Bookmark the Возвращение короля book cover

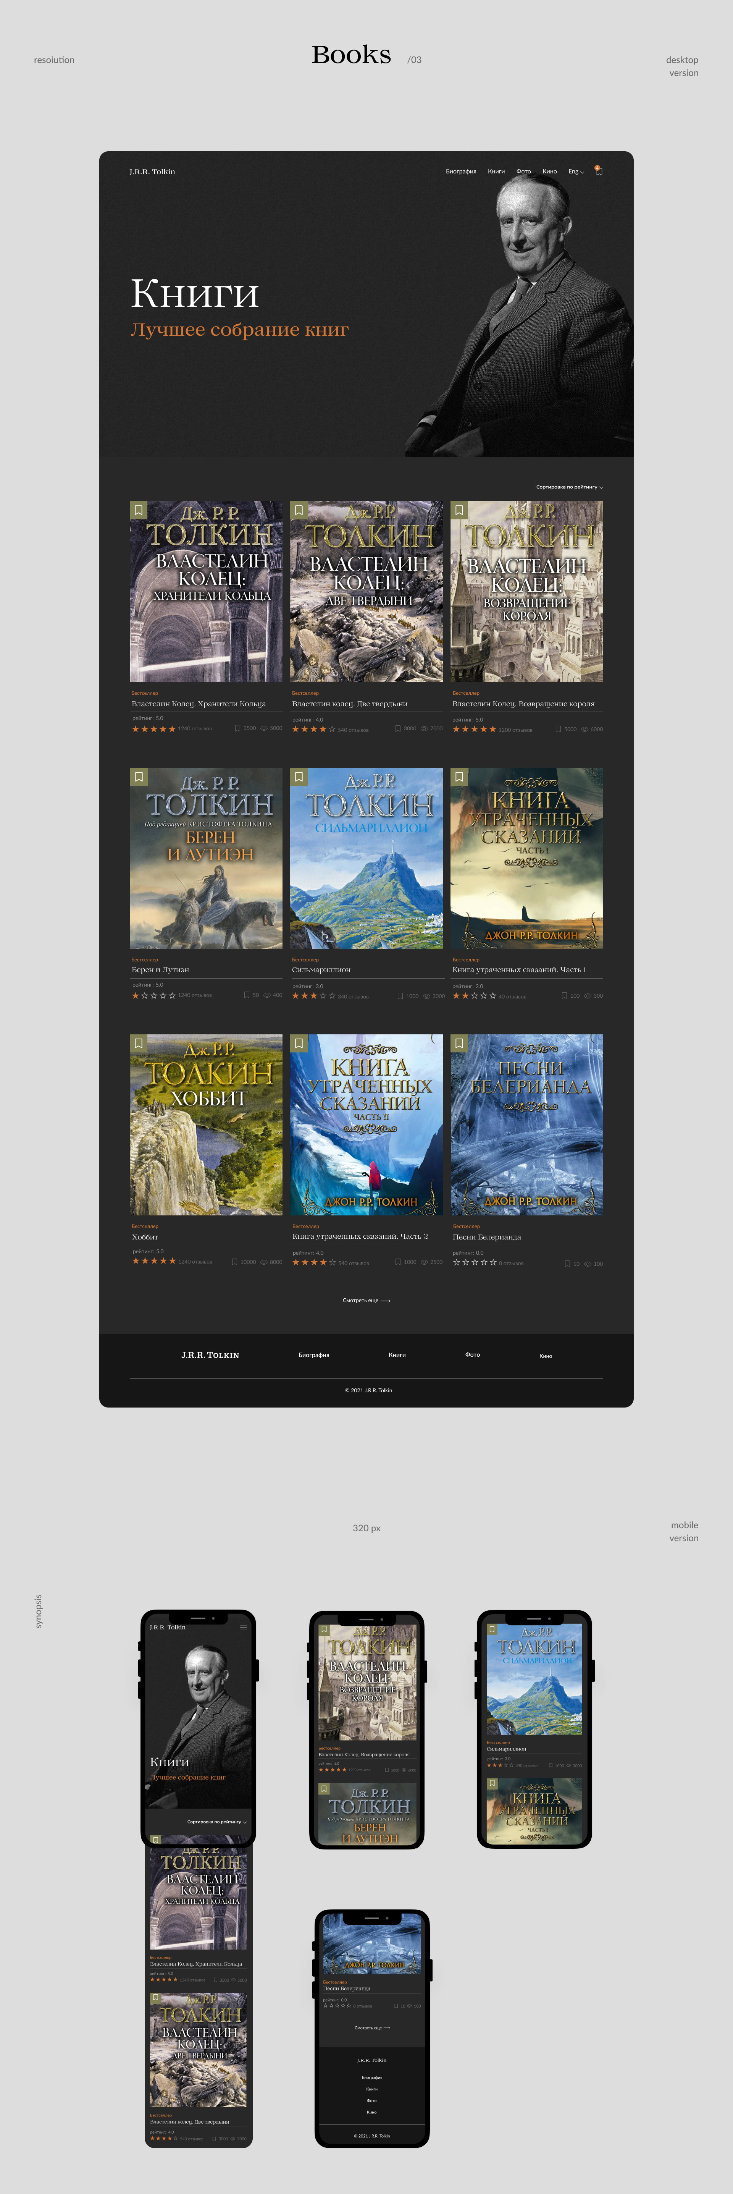(459, 510)
